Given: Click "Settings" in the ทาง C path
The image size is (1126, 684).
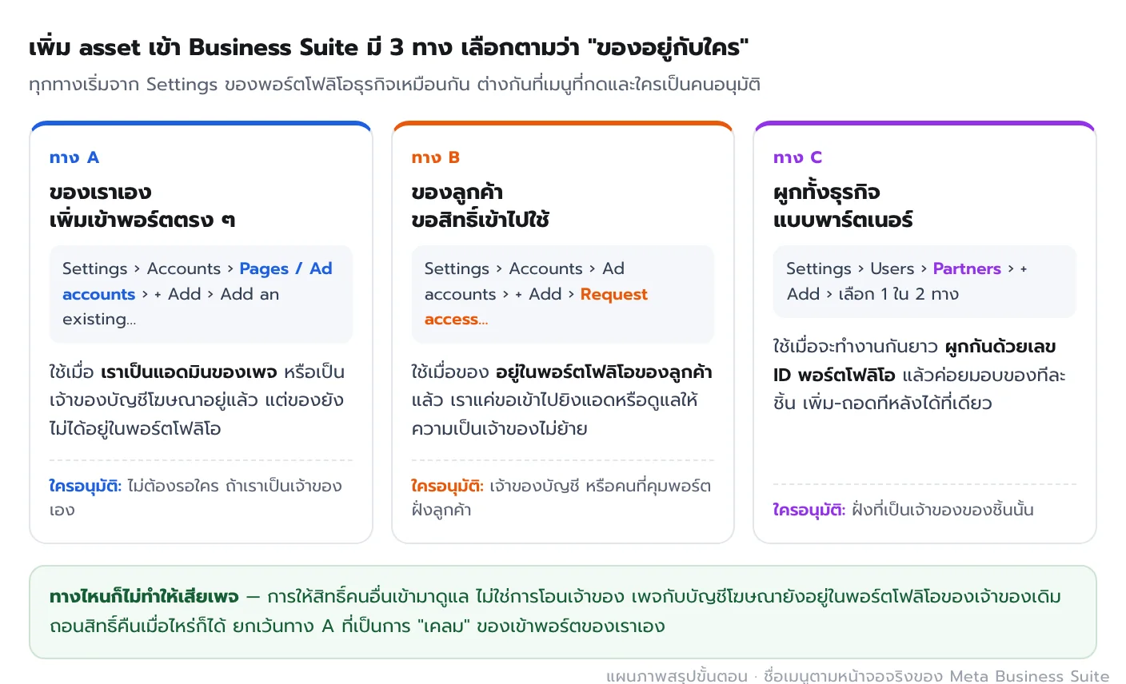Looking at the screenshot, I should pos(819,268).
